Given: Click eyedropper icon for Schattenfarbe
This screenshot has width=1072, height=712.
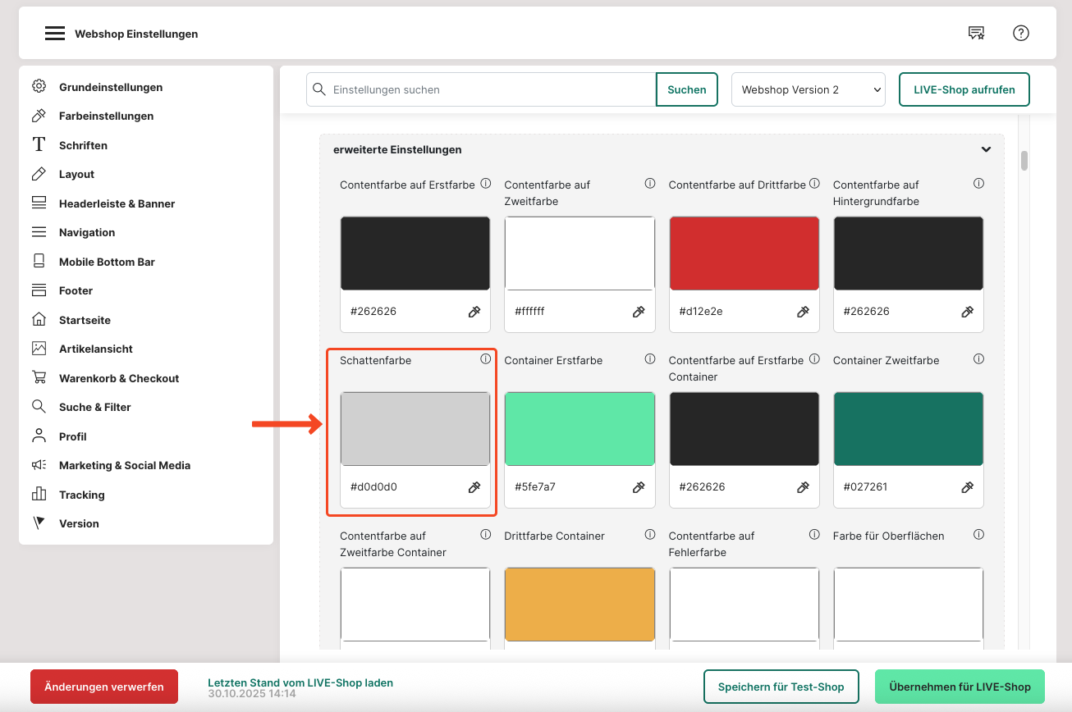Looking at the screenshot, I should [x=474, y=487].
